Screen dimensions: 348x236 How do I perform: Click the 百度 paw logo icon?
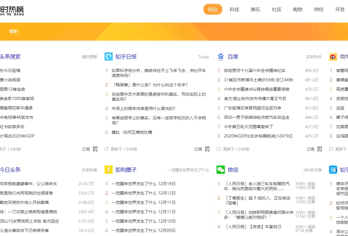tap(221, 56)
